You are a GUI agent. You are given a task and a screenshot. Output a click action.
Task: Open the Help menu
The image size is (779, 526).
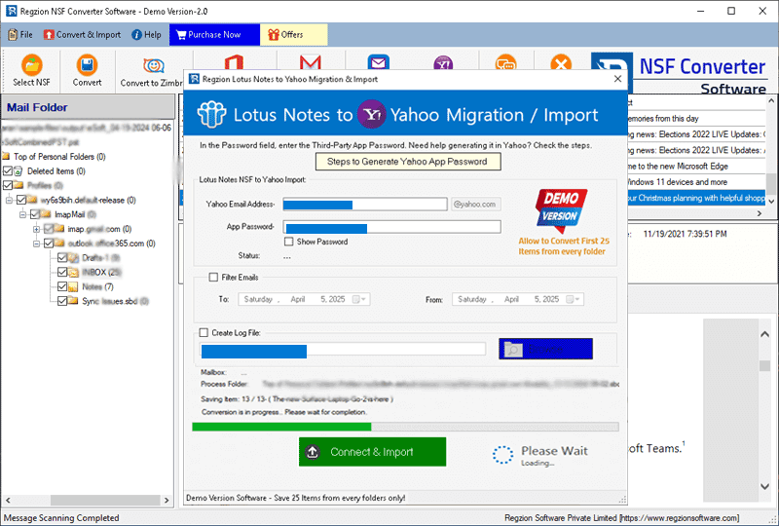pyautogui.click(x=146, y=35)
